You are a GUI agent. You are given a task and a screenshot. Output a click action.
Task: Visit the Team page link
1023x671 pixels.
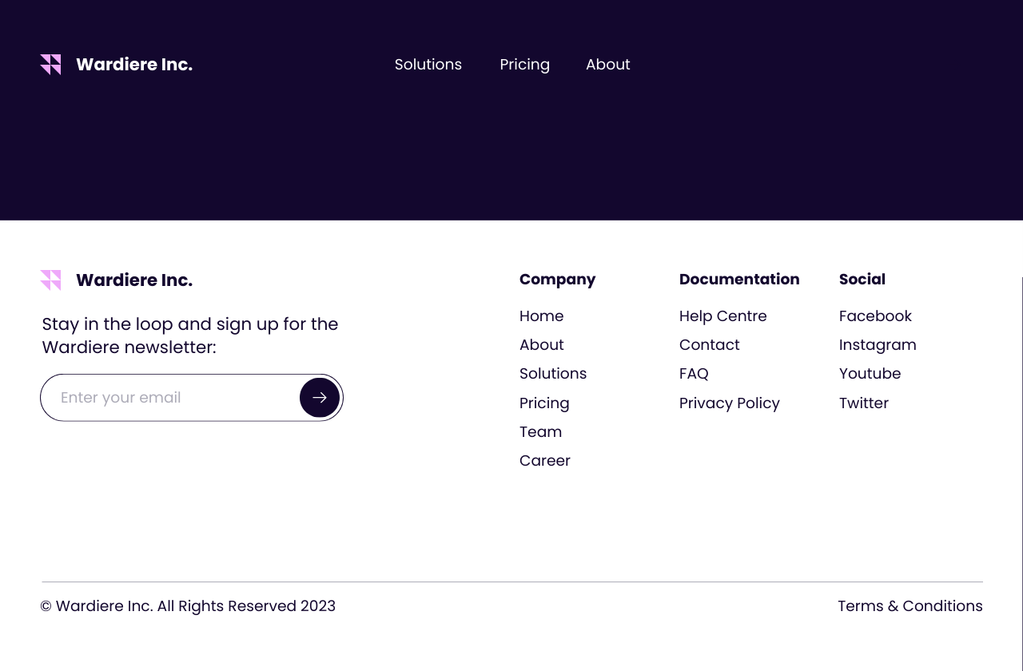pos(540,432)
